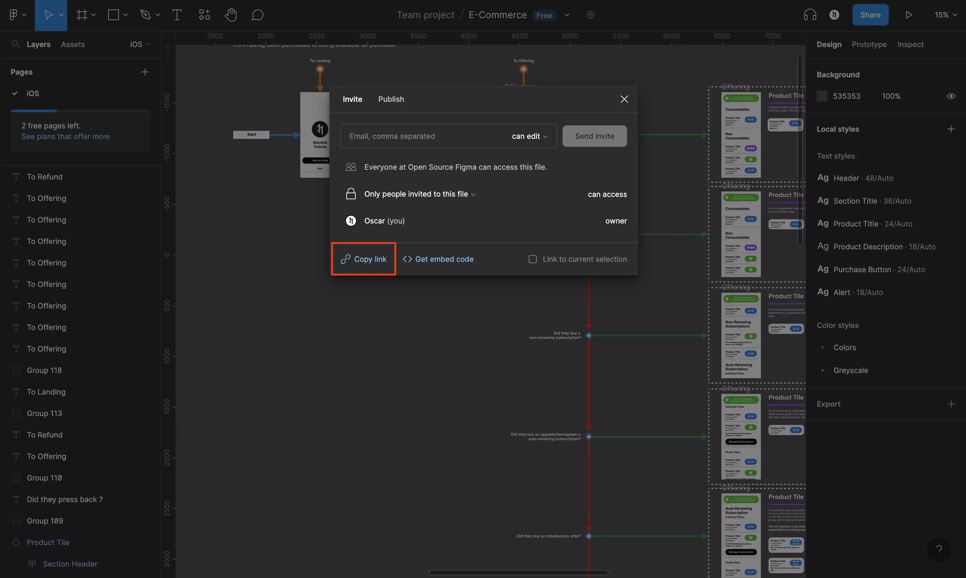The width and height of the screenshot is (966, 578).
Task: Select the Frame tool
Action: (83, 14)
